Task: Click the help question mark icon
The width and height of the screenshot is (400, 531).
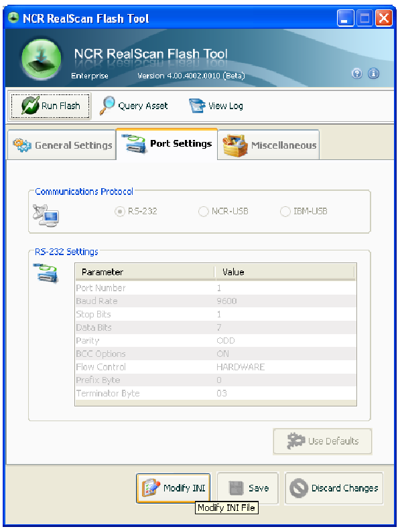Action: [356, 74]
